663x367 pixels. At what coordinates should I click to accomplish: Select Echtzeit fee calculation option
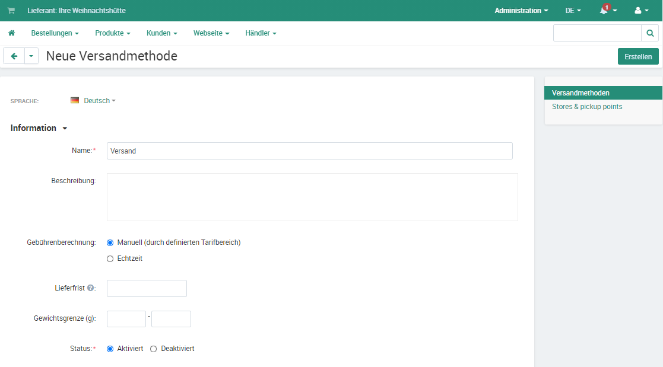110,259
